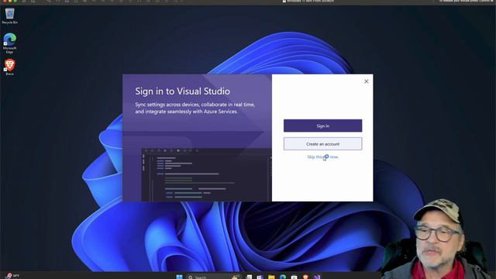Image resolution: width=496 pixels, height=279 pixels.
Task: Close the Visual Studio sign-in dialog
Action: click(x=367, y=81)
